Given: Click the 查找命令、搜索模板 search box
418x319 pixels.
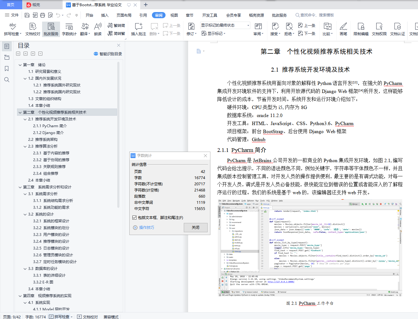Looking at the screenshot, I should click(x=315, y=15).
